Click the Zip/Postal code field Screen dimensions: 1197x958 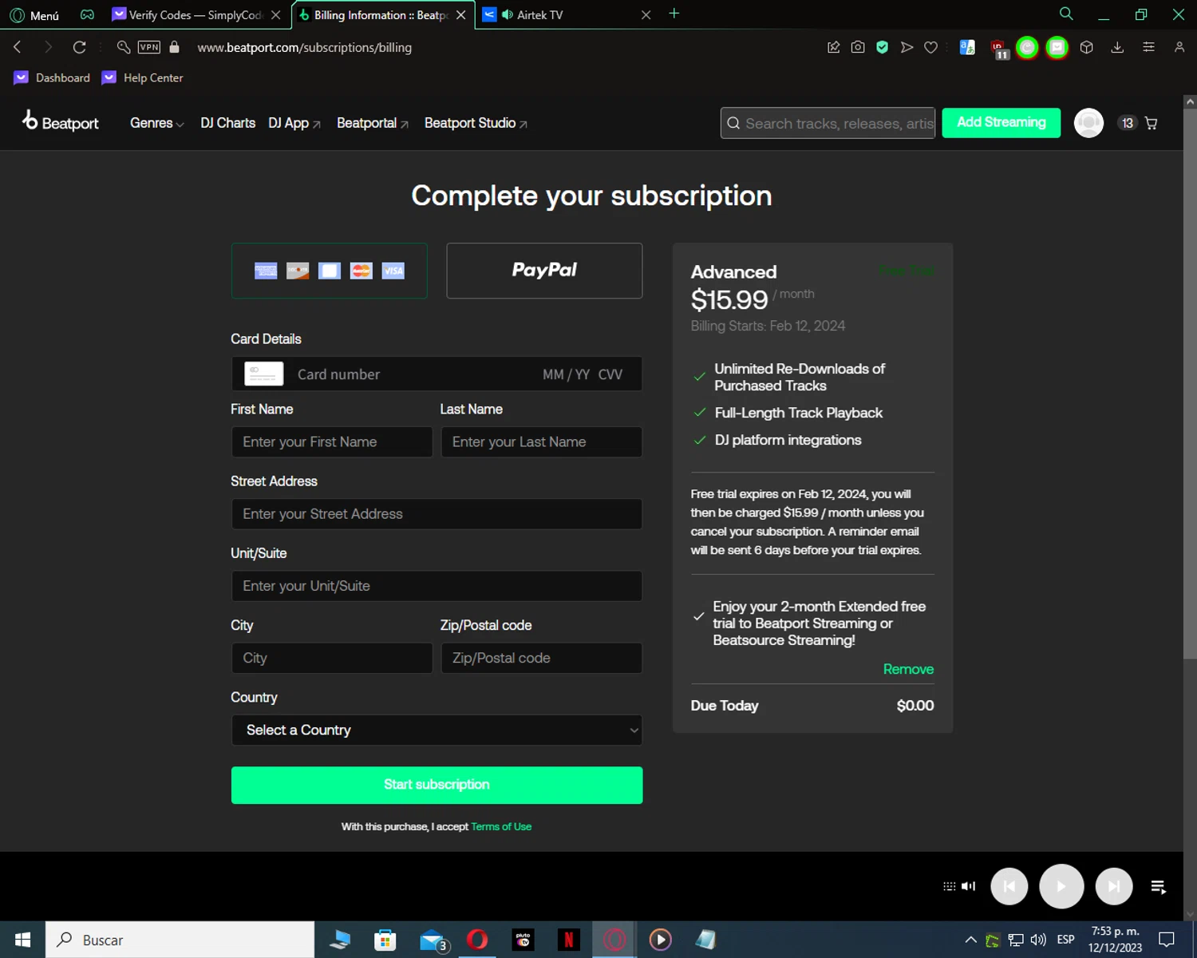[x=542, y=658]
